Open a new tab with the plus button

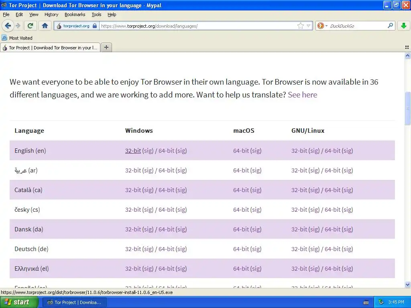[x=106, y=47]
